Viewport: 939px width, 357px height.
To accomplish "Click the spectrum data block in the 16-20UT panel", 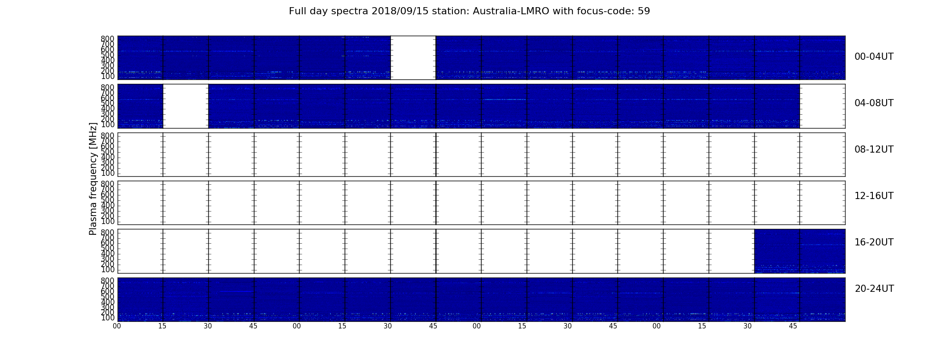I will point(799,251).
